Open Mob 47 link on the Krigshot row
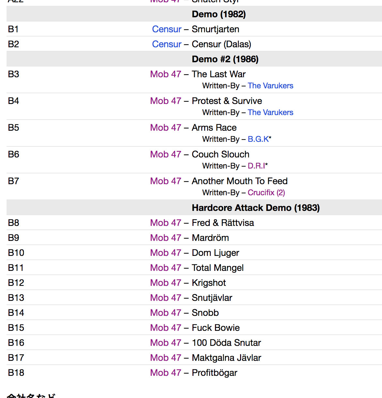The height and width of the screenshot is (398, 382). 165,283
